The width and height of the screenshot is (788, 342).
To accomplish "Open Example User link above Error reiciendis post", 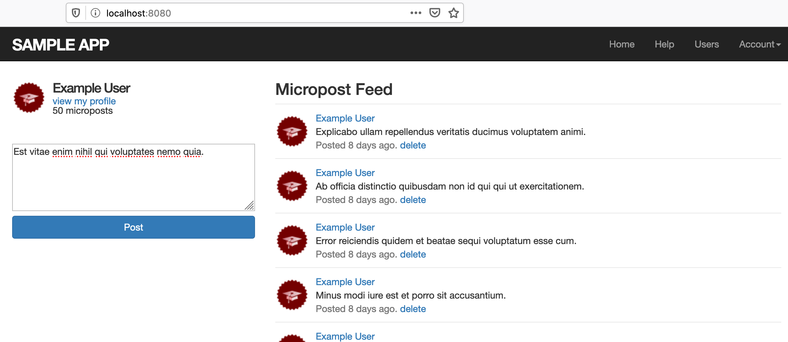I will pos(345,227).
